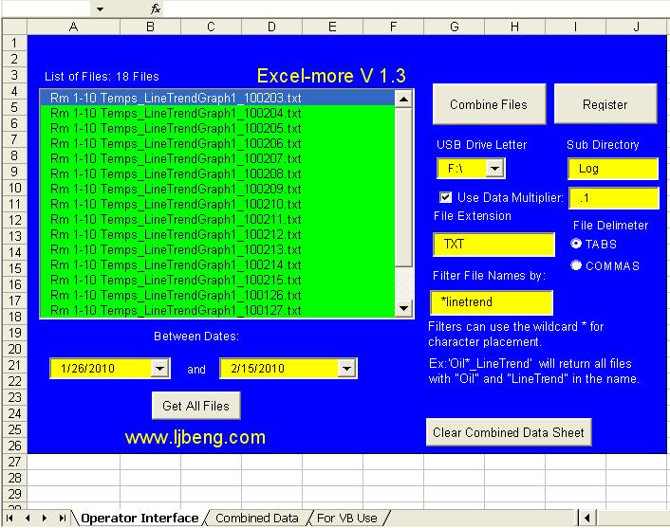Click file list scroll up arrow
Viewport: 670px width, 528px height.
[403, 100]
